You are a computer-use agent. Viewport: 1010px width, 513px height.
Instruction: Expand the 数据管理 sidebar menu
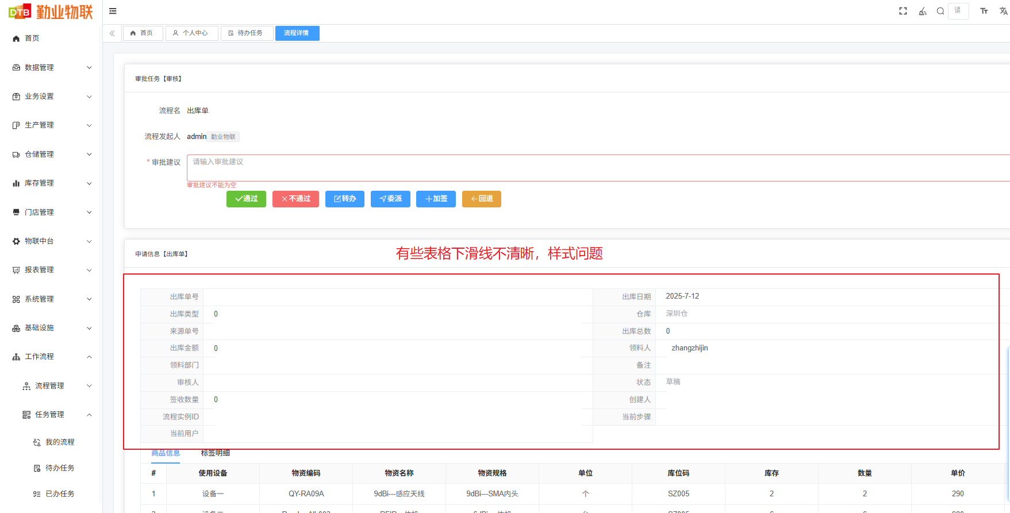(51, 68)
